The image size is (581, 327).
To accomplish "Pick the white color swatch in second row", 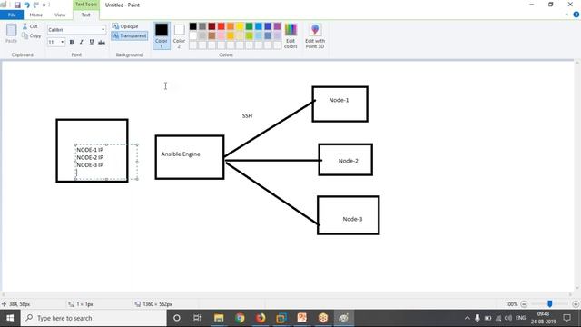I will coord(193,35).
